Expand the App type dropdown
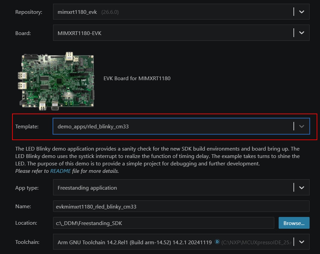 pos(181,188)
